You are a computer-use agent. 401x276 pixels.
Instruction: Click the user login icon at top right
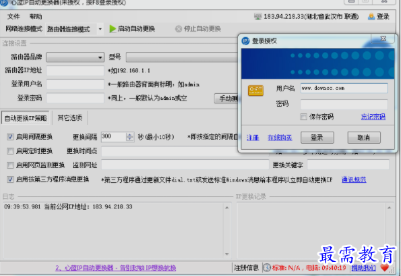coord(371,17)
